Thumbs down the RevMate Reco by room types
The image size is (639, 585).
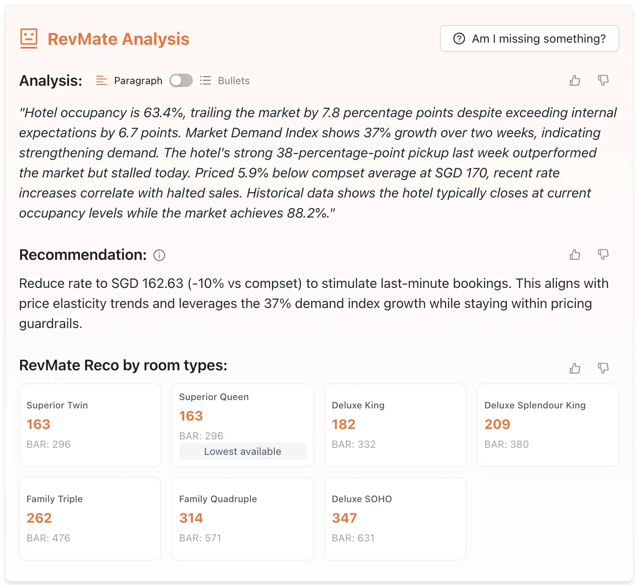coord(603,368)
